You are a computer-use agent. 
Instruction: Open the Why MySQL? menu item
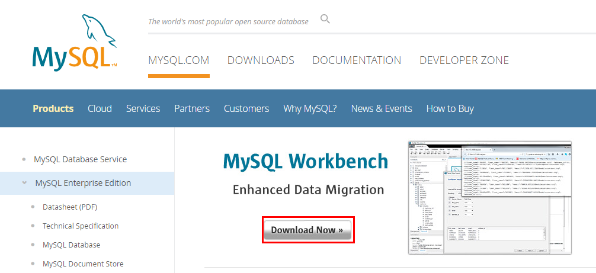coord(310,108)
